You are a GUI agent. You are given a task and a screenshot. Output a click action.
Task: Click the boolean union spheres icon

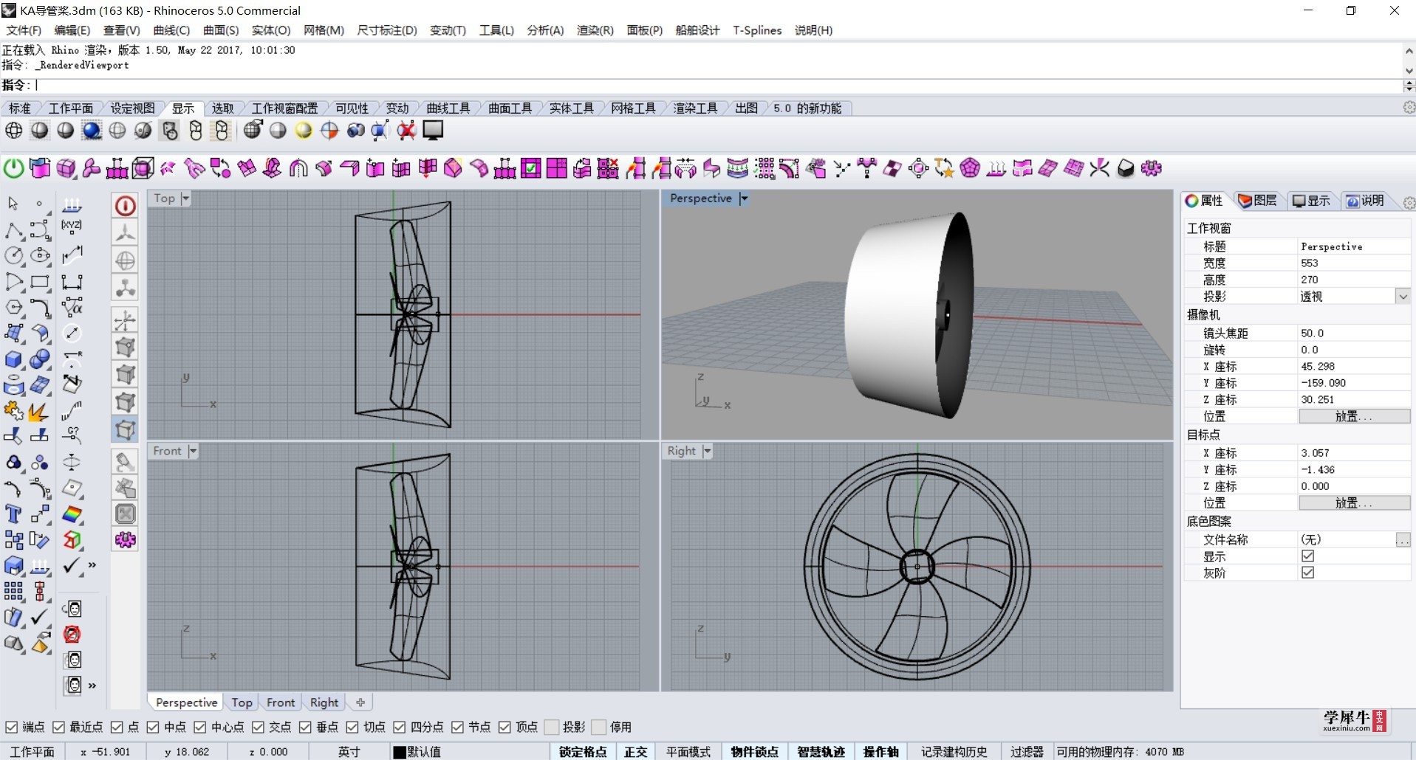[x=40, y=359]
